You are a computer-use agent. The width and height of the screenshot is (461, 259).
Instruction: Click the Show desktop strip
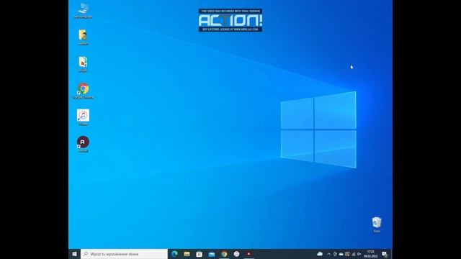click(391, 254)
